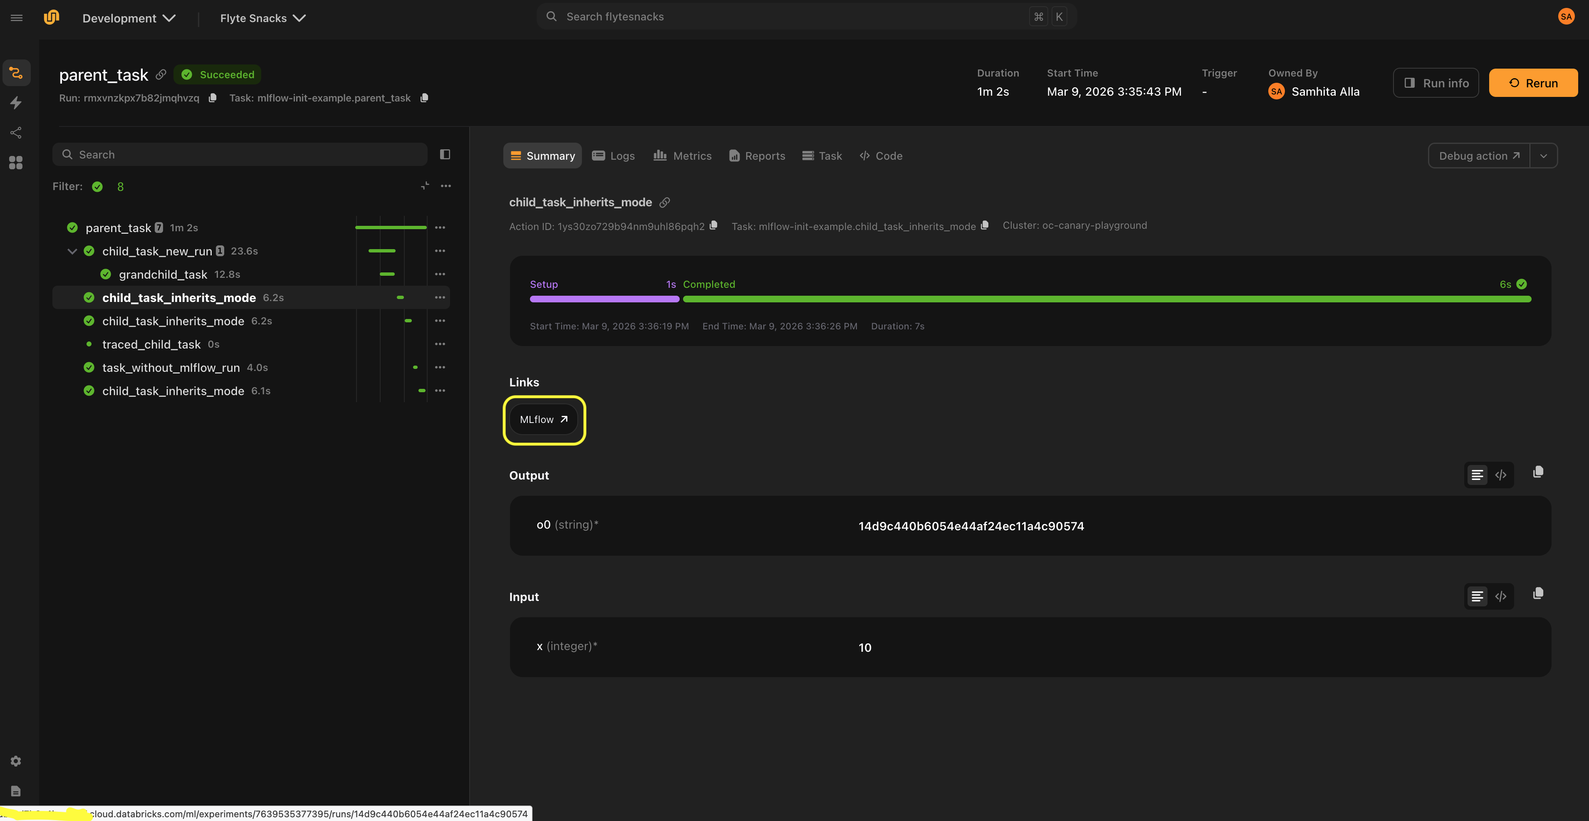Open the apps grid icon in the sidebar
Screen dimensions: 1589x821
(16, 162)
